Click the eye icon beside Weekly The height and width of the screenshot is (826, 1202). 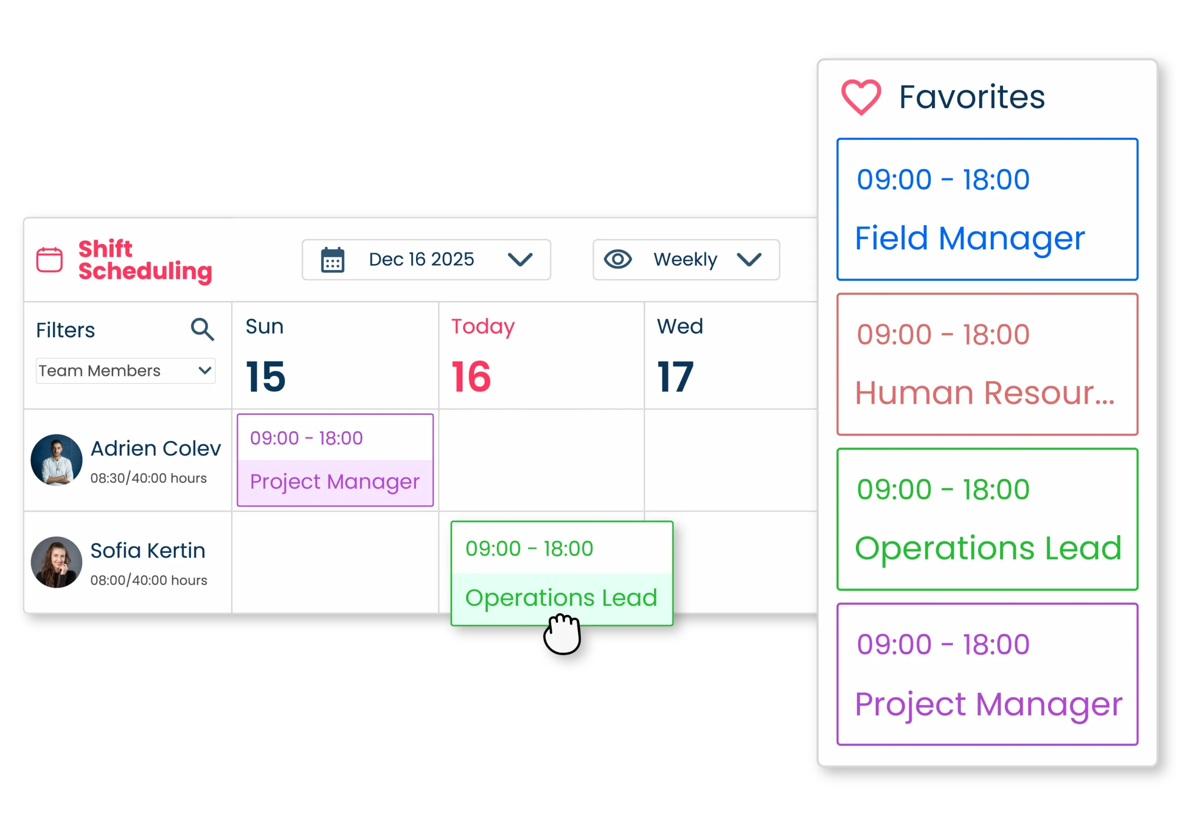click(x=617, y=259)
